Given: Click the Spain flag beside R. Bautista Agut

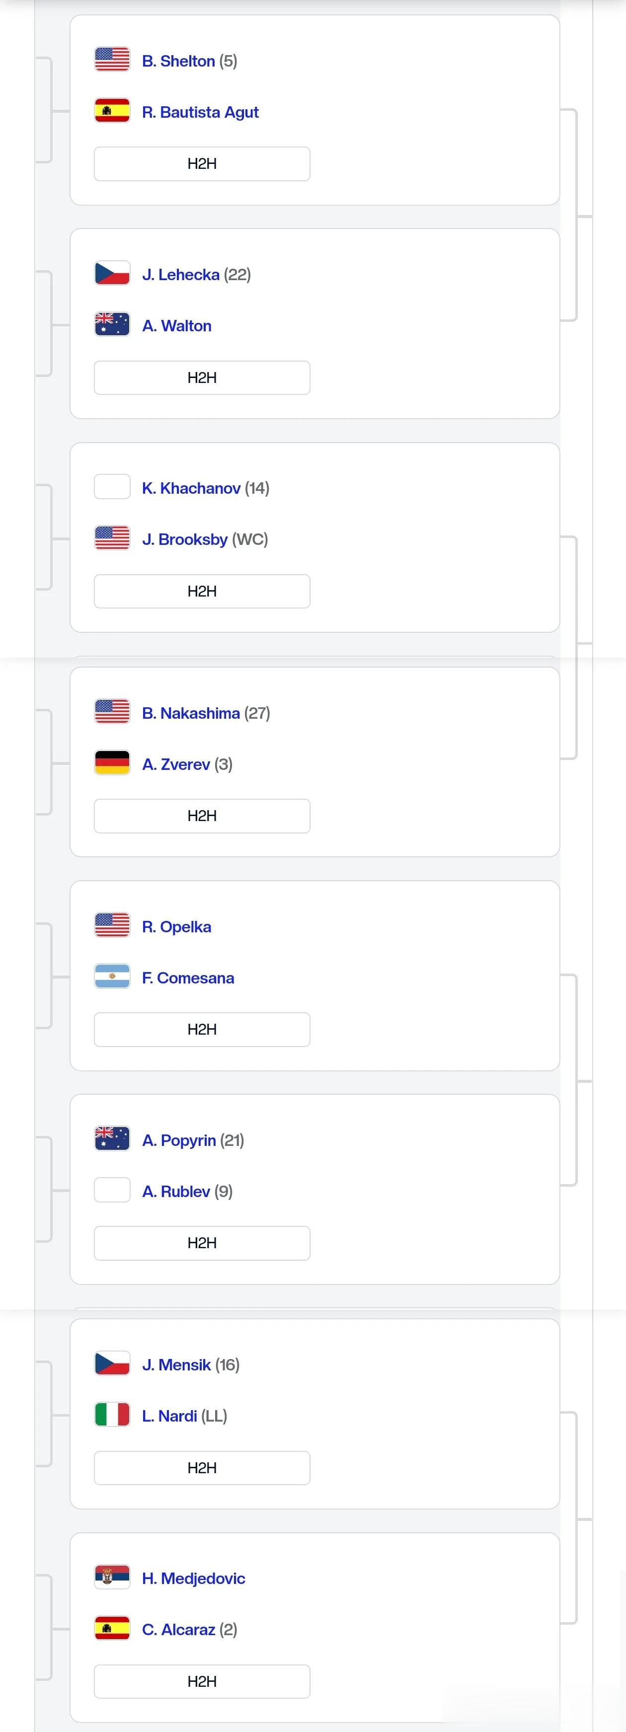Looking at the screenshot, I should (112, 110).
